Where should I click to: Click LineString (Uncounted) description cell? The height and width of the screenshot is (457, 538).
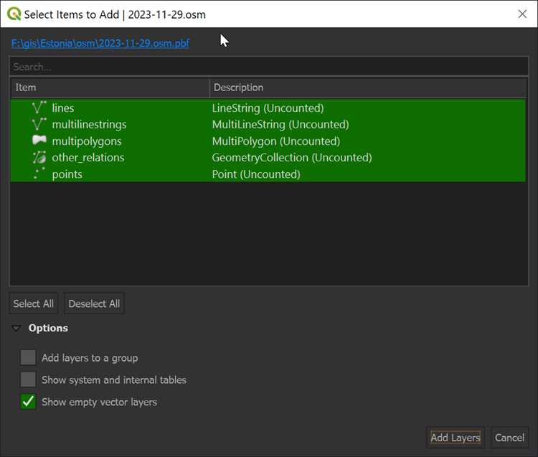268,108
